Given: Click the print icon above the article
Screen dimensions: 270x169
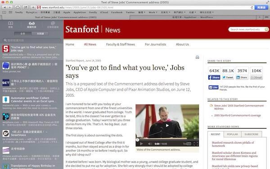Looking at the screenshot, I should [x=198, y=57].
